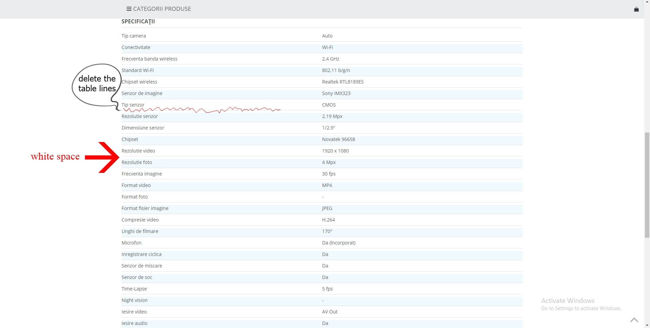The height and width of the screenshot is (328, 650).
Task: Click the 'Format video' label
Action: click(136, 185)
